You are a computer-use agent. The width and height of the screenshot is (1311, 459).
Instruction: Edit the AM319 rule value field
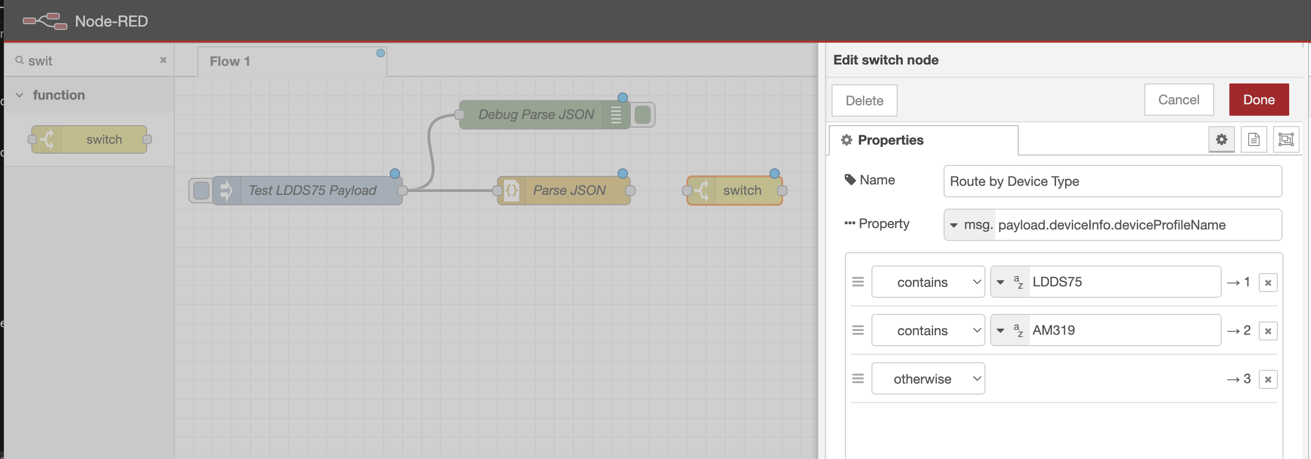(x=1125, y=330)
